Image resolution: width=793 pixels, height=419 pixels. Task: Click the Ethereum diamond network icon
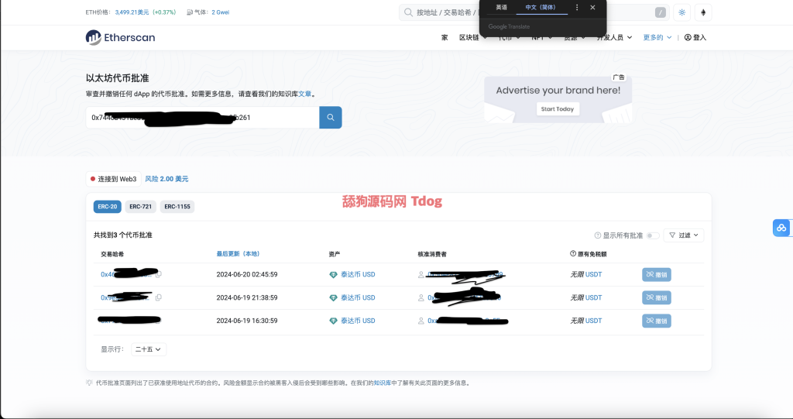point(703,12)
